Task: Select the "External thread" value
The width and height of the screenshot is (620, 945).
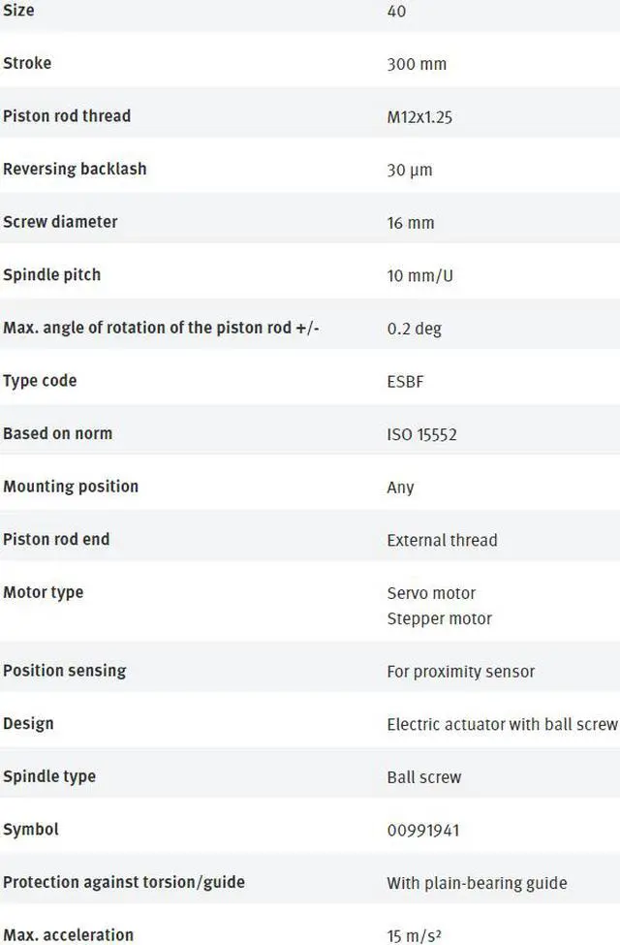Action: 442,540
